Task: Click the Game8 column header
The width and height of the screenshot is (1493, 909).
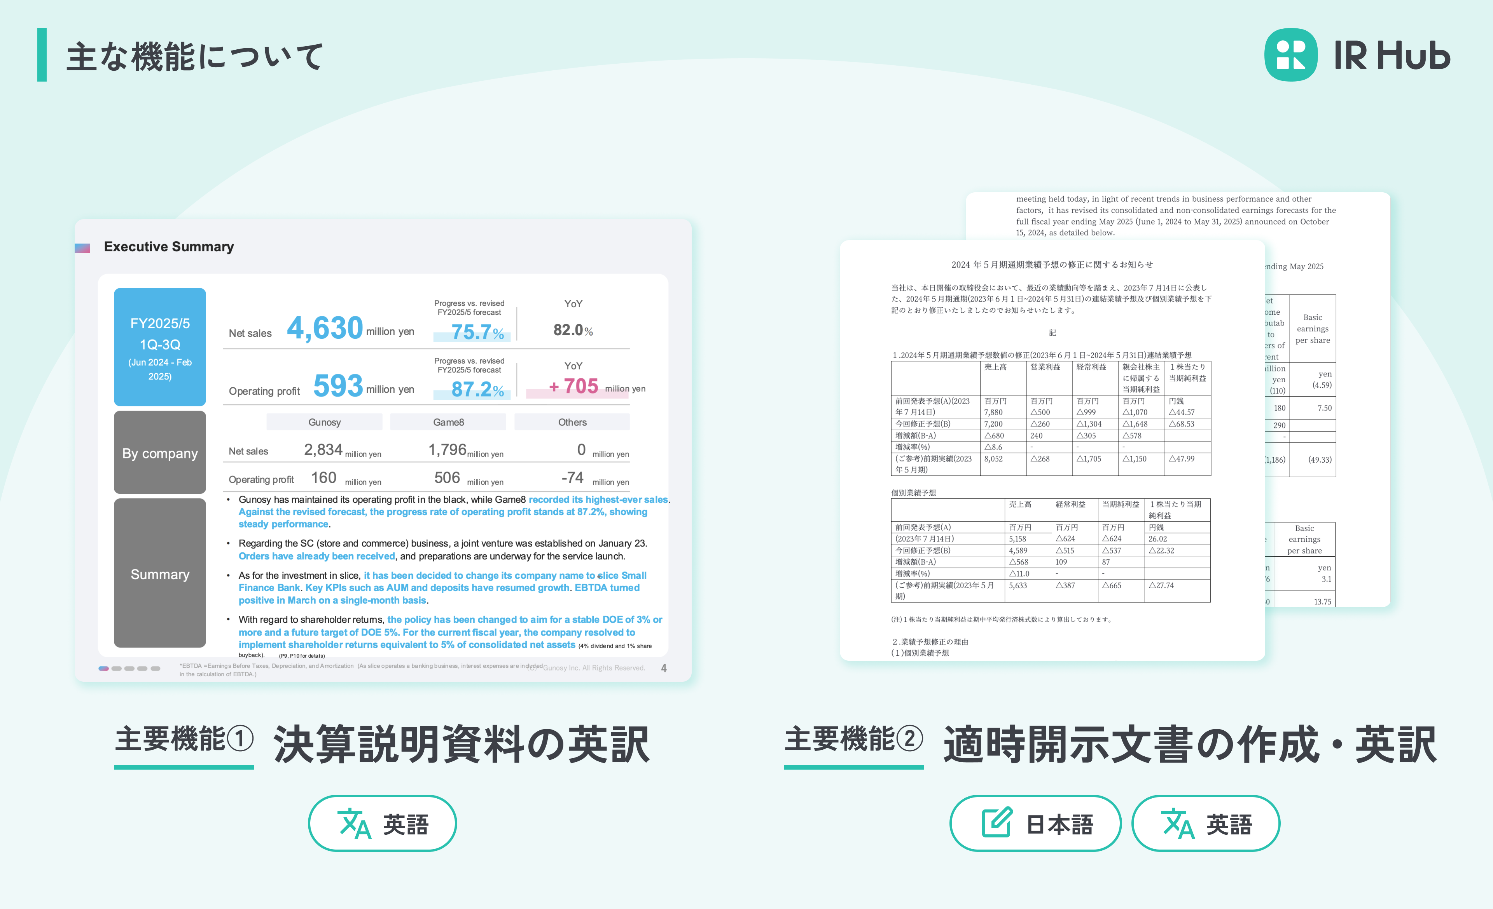Action: pos(448,422)
